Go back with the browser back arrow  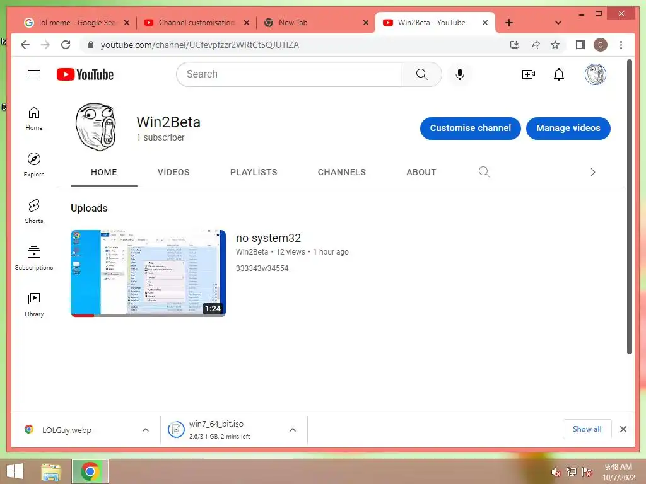click(25, 45)
